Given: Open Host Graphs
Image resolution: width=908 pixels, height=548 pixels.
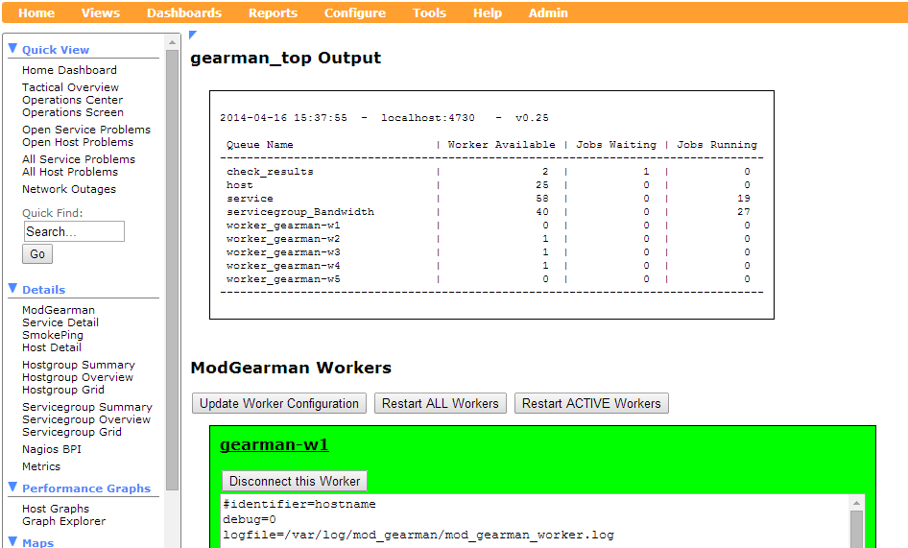Looking at the screenshot, I should click(56, 509).
